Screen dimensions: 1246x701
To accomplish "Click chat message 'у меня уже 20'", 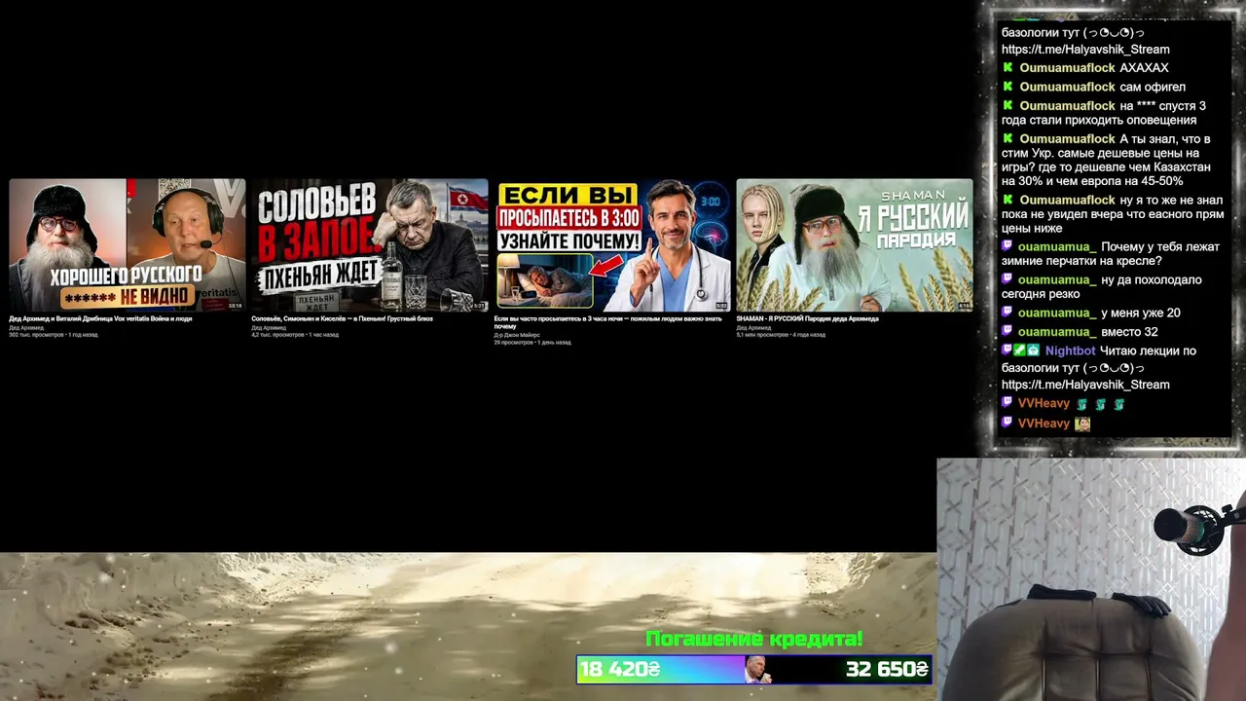I will [x=1141, y=314].
